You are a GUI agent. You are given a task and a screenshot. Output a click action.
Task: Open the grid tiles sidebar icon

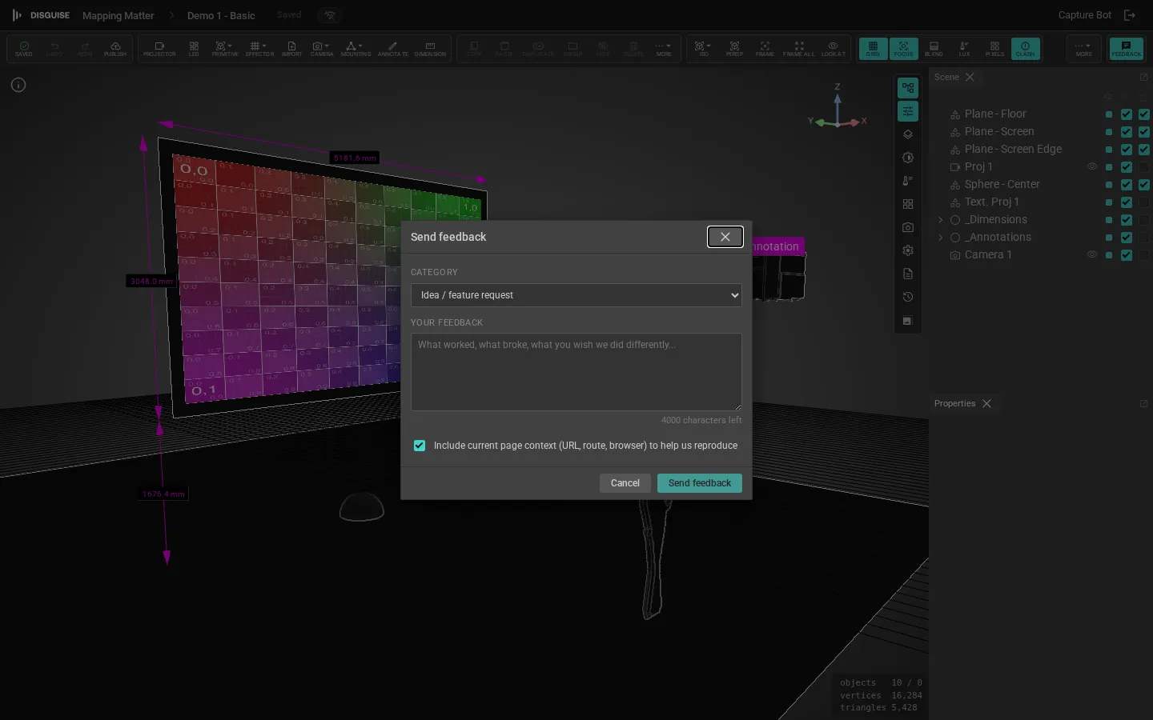908,204
